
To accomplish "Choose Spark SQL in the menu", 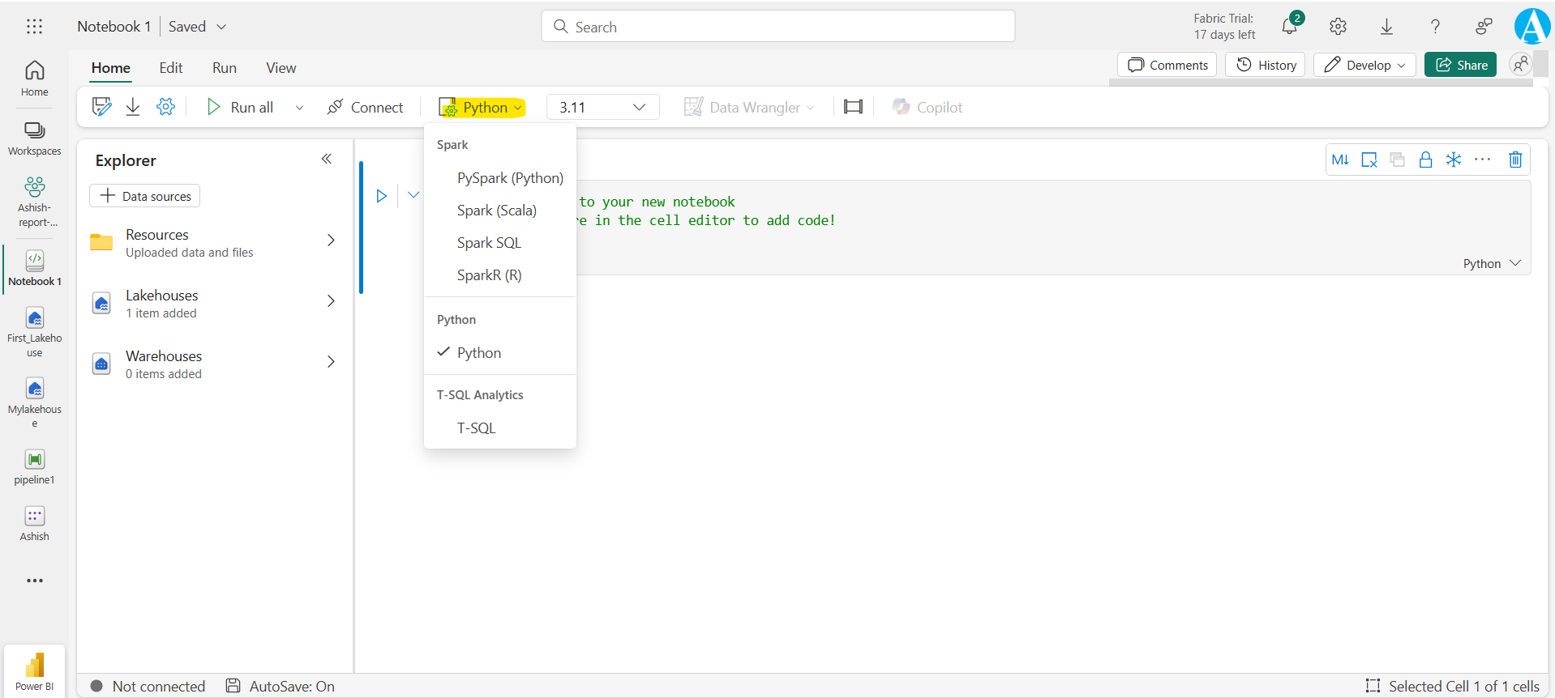I will point(489,243).
